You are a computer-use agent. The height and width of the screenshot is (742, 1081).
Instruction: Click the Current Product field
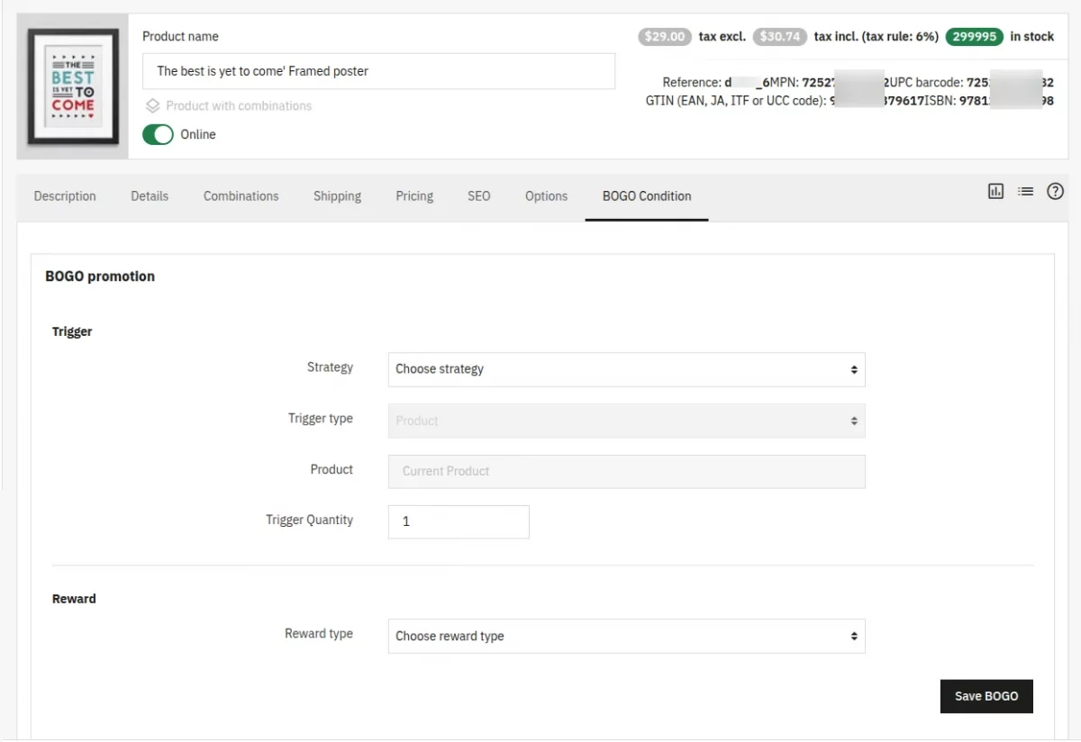pyautogui.click(x=626, y=471)
